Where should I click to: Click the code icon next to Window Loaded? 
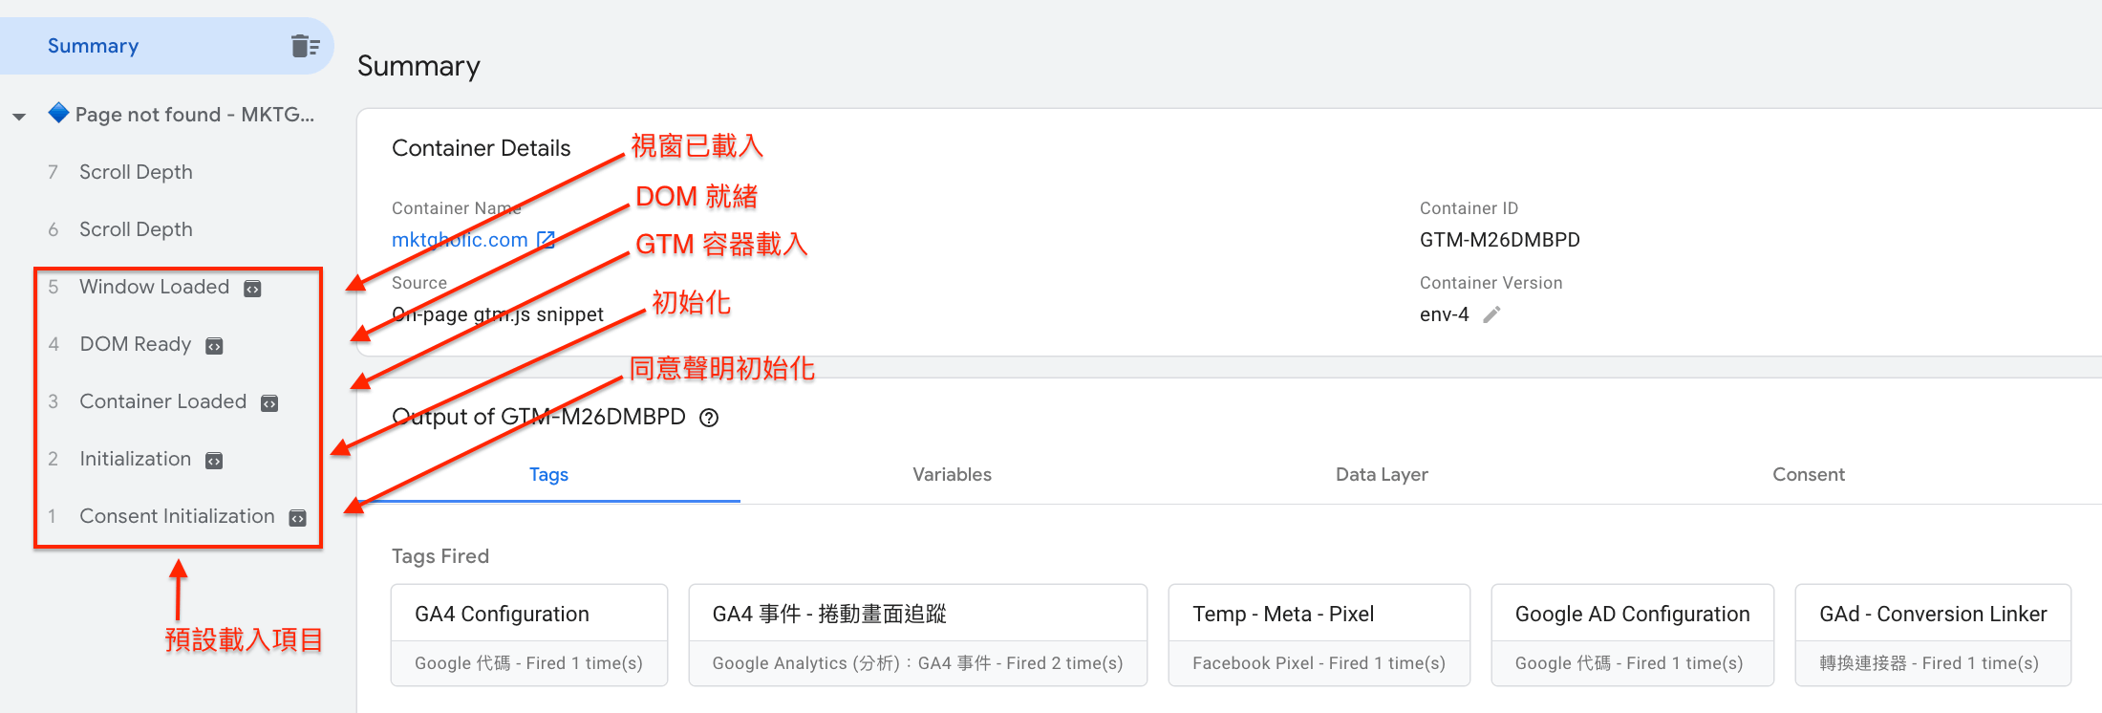tap(252, 289)
